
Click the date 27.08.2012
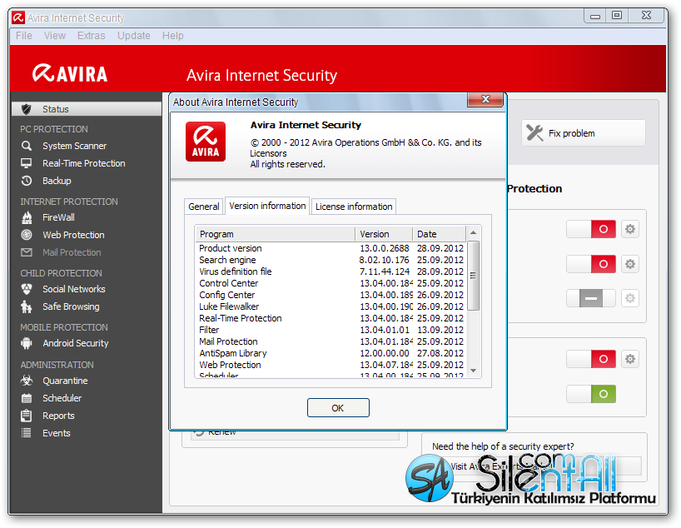click(x=440, y=353)
